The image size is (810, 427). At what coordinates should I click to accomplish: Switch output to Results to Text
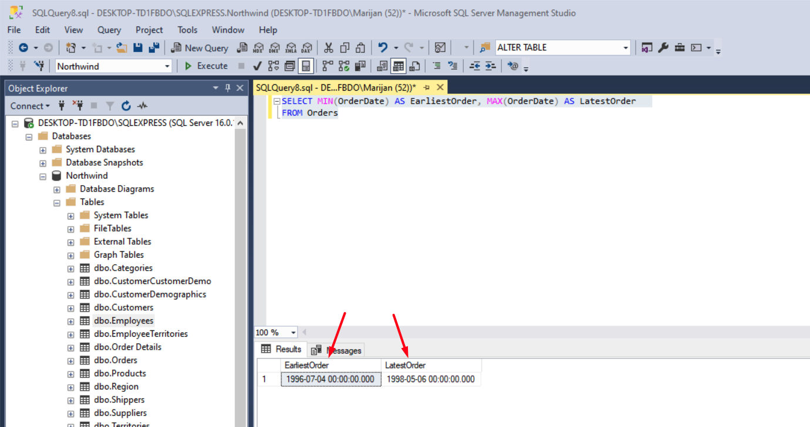pos(383,66)
